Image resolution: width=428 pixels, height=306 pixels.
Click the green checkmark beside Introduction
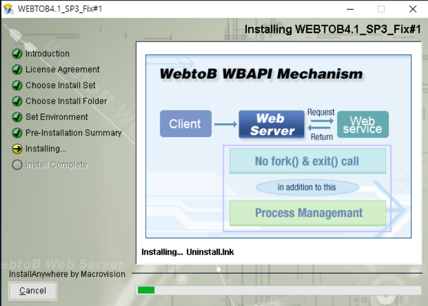[17, 53]
